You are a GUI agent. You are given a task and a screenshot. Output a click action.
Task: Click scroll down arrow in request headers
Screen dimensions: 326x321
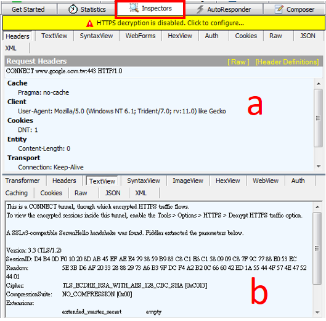coord(319,166)
